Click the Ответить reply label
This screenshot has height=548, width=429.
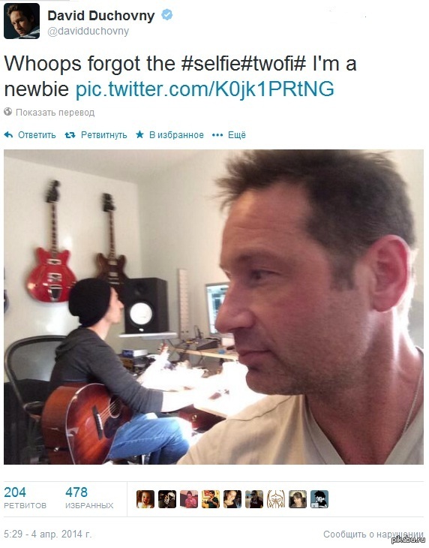coord(37,135)
